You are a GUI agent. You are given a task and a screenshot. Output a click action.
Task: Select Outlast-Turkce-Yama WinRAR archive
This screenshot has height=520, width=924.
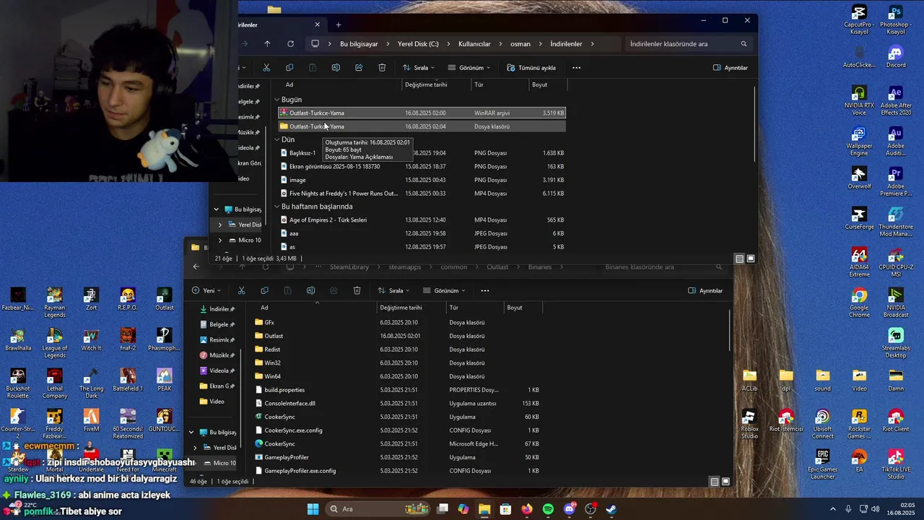422,113
